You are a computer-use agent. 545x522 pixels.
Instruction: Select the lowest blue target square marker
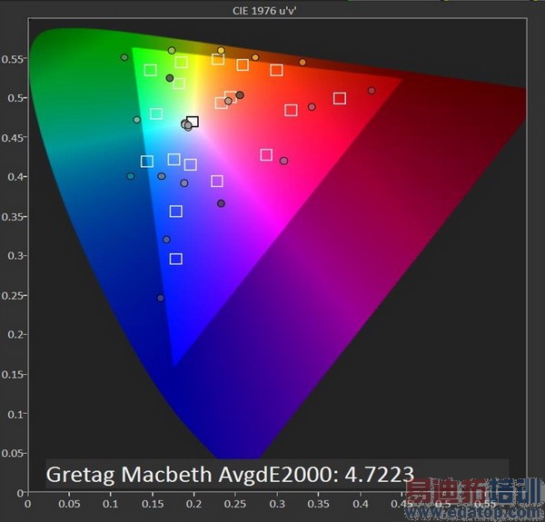tap(176, 259)
